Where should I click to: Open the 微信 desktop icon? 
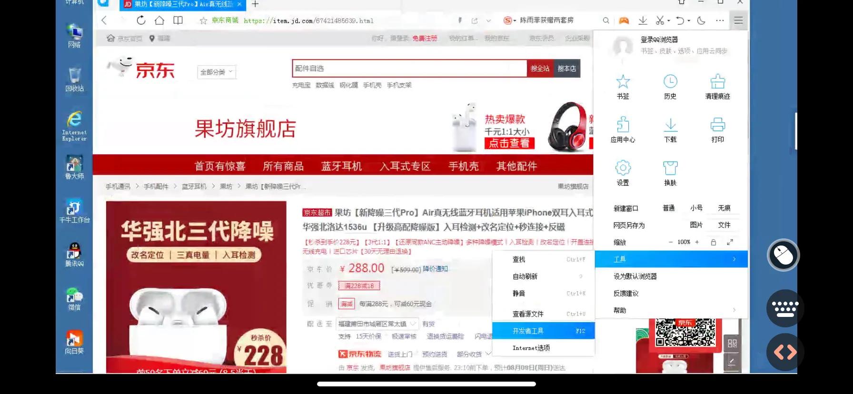pyautogui.click(x=74, y=298)
